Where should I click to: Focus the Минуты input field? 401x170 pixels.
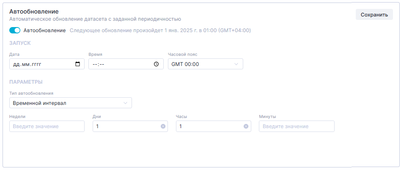(x=297, y=126)
